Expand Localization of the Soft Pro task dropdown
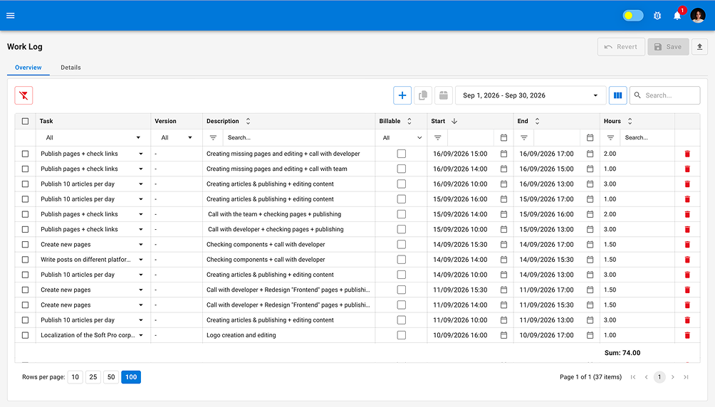 (x=141, y=335)
